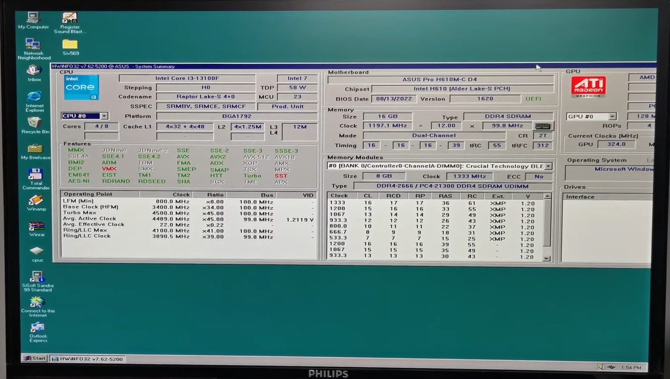Click the volume speaker tray icon
The height and width of the screenshot is (379, 670).
601,367
